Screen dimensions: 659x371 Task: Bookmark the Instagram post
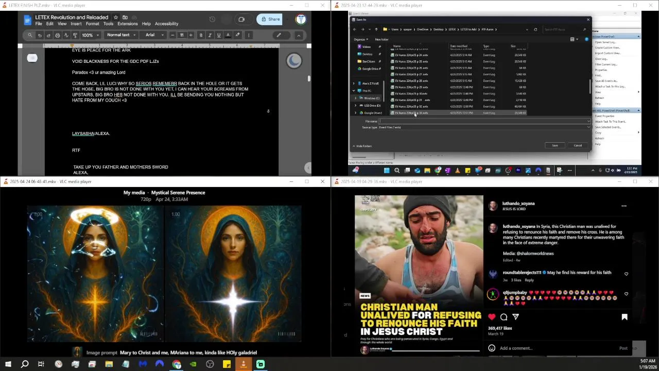(625, 317)
